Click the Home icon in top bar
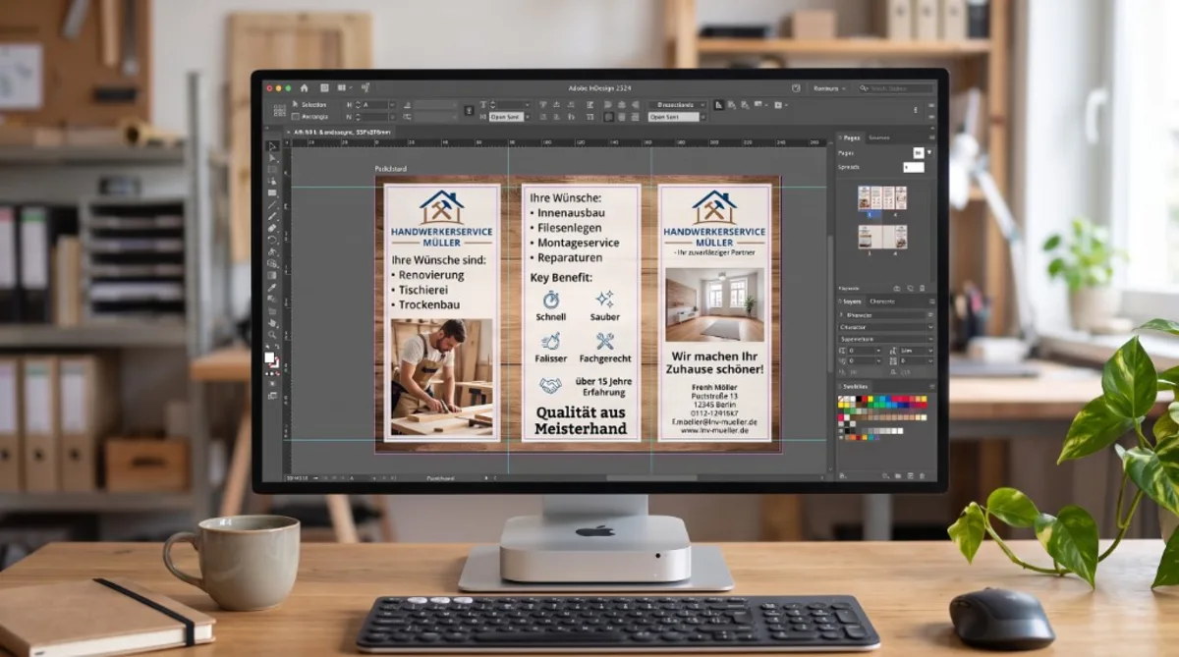 (304, 88)
